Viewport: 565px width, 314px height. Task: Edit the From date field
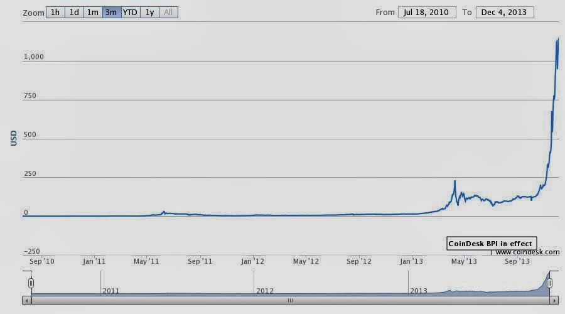pos(427,13)
